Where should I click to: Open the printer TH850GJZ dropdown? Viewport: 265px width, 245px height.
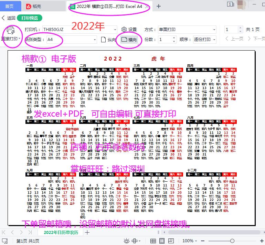point(115,30)
